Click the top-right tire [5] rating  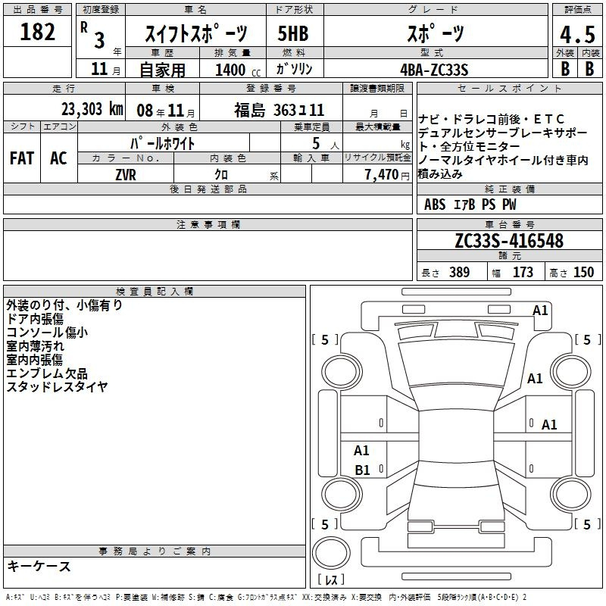coord(586,340)
